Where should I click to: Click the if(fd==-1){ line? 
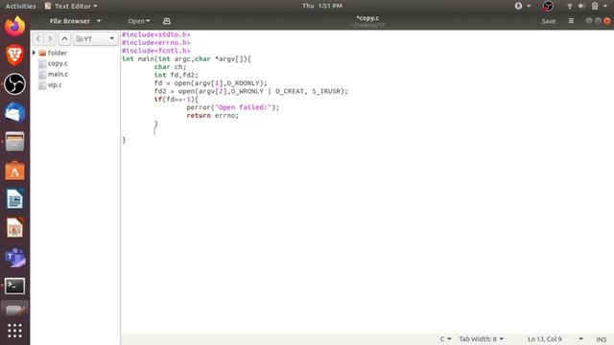coord(177,100)
